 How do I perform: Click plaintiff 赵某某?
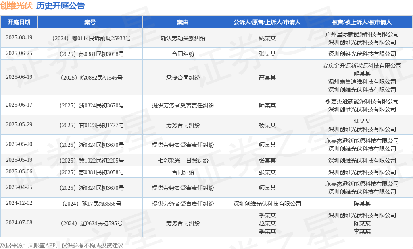click(x=267, y=224)
